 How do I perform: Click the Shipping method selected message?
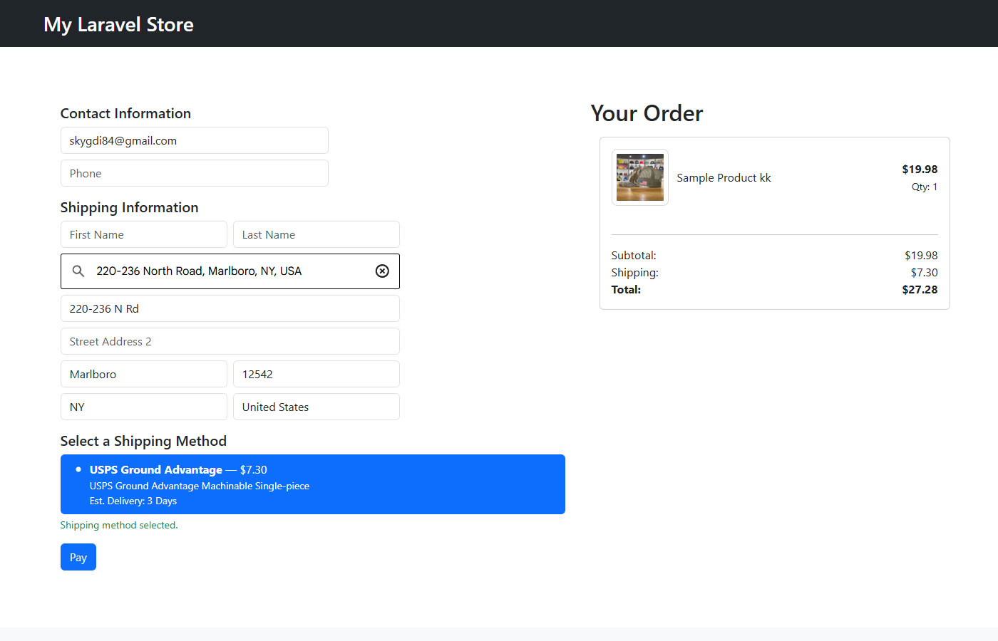[119, 526]
